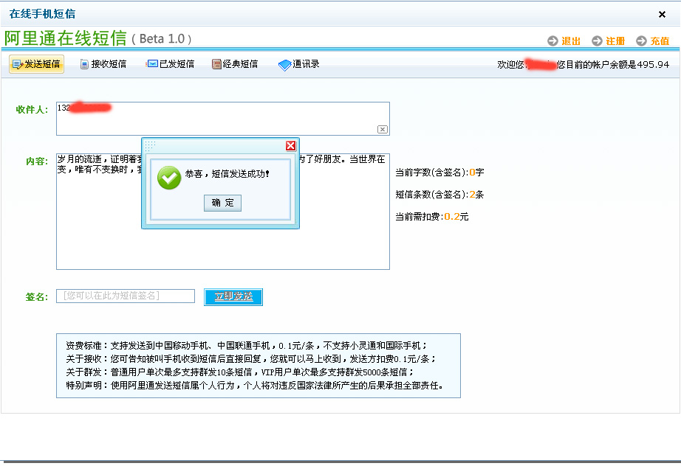
Task: Click the 资费标准 pricing line
Action: [247, 346]
